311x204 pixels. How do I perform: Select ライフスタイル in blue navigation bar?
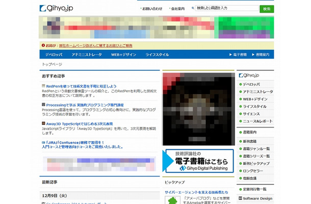pyautogui.click(x=157, y=55)
